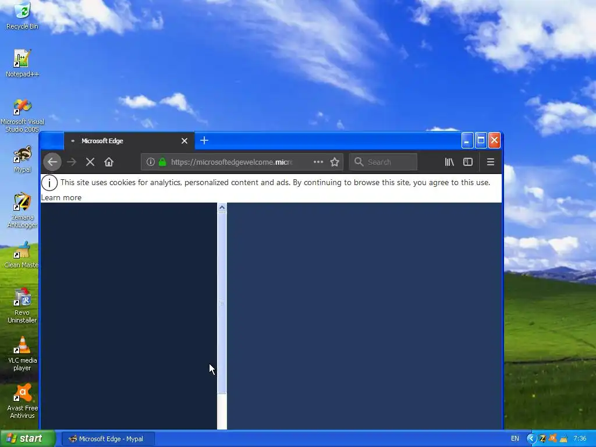
Task: Select Microsoft Visual Studio 2005 shortcut
Action: [23, 116]
